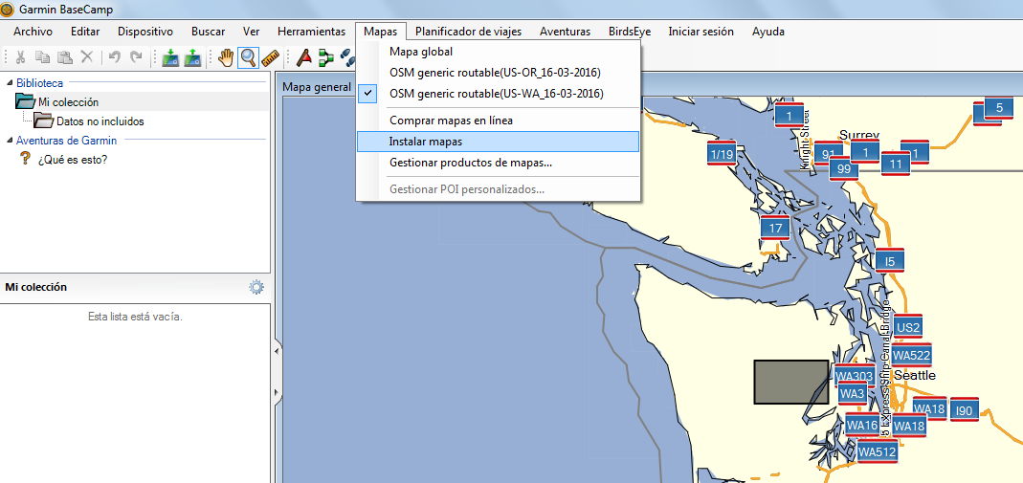
Task: Select Mi colección in library tree
Action: (69, 102)
